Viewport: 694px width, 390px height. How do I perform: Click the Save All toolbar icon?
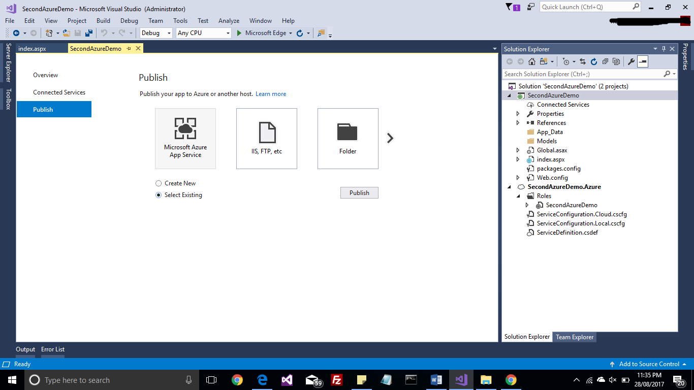(89, 33)
